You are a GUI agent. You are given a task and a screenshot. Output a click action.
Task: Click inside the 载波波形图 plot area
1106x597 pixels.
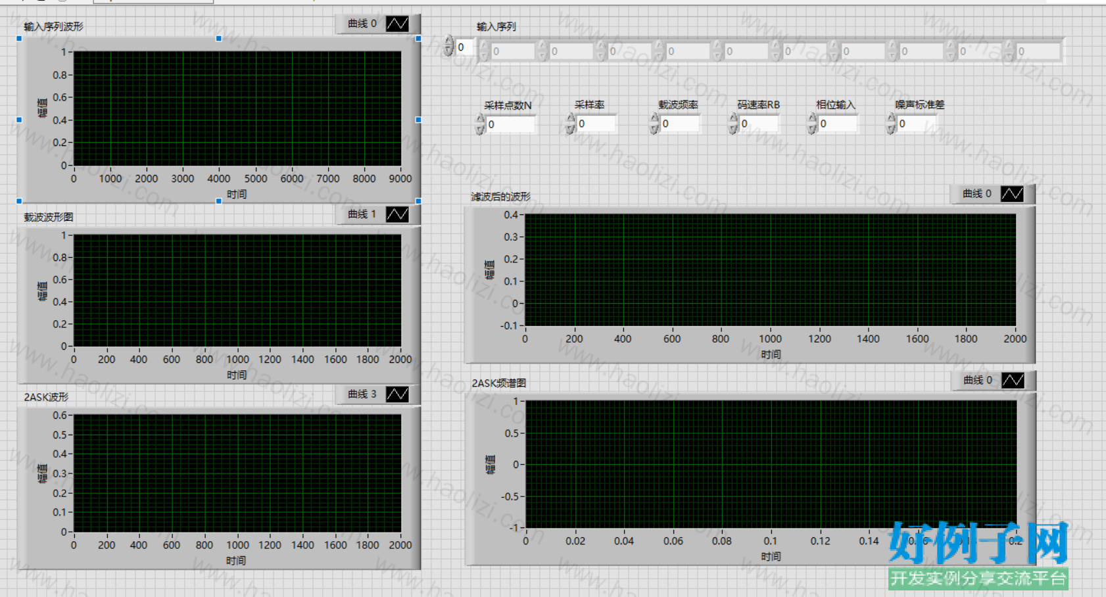click(237, 291)
